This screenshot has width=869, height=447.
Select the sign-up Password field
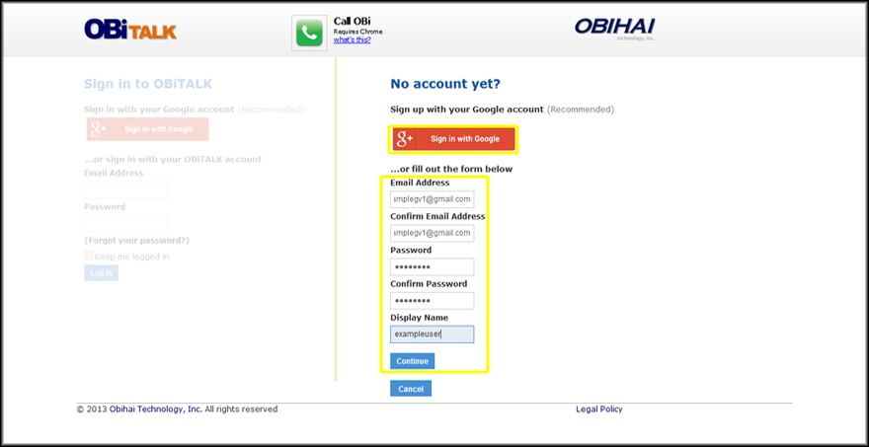click(x=433, y=267)
